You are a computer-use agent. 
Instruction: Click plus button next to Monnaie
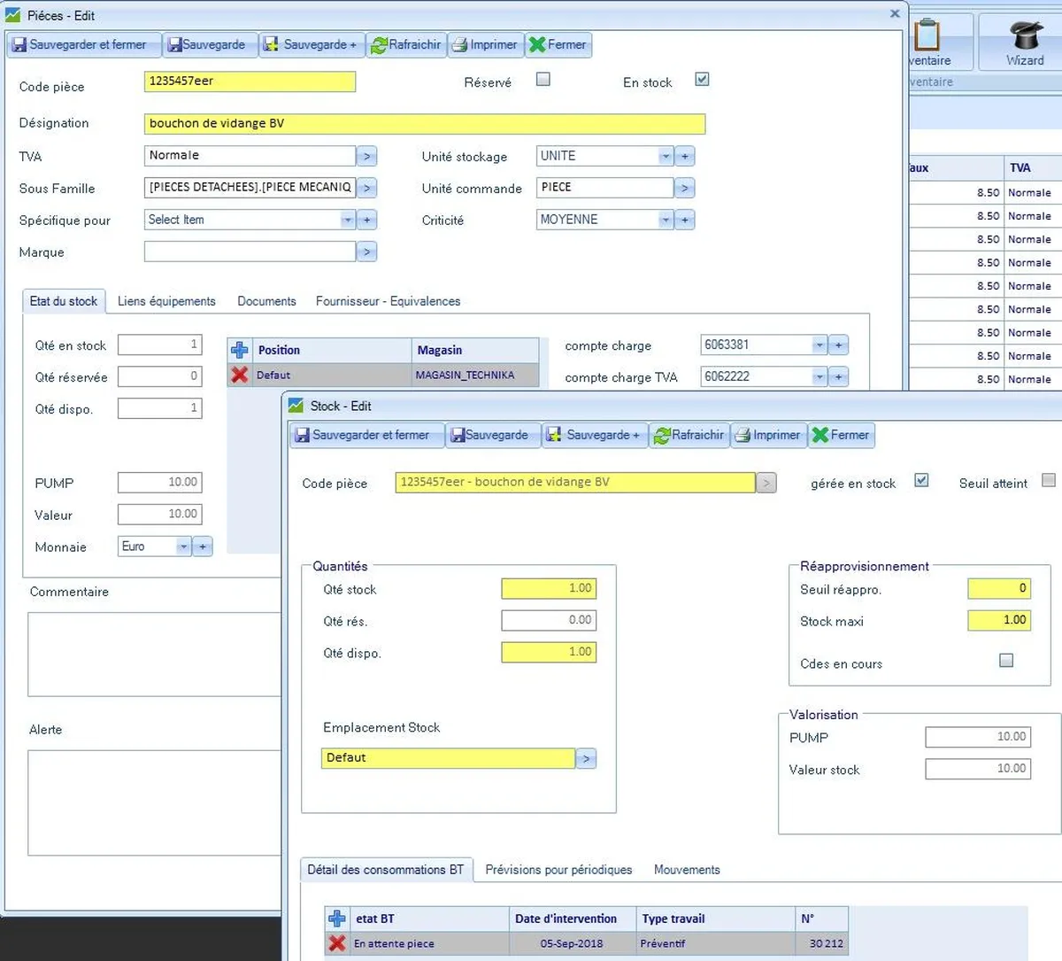203,546
